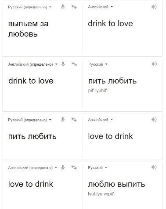Open 'Английский' target language dropdown in first card
This screenshot has width=166, height=209.
[x=101, y=7]
